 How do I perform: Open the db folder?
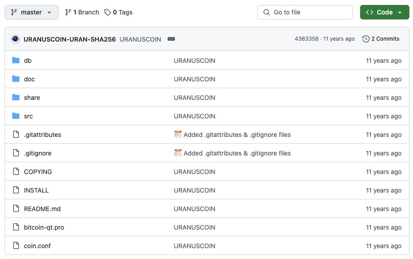click(x=28, y=61)
